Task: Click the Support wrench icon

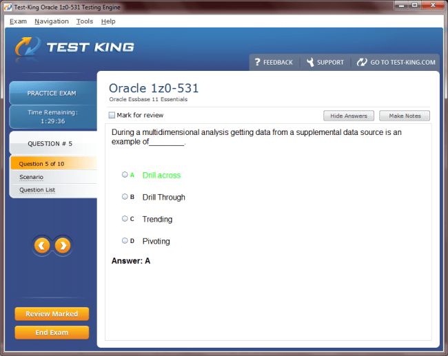Action: pos(310,62)
